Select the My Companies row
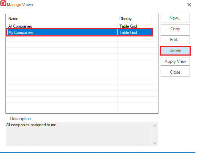The width and height of the screenshot is (199, 153). tap(79, 32)
